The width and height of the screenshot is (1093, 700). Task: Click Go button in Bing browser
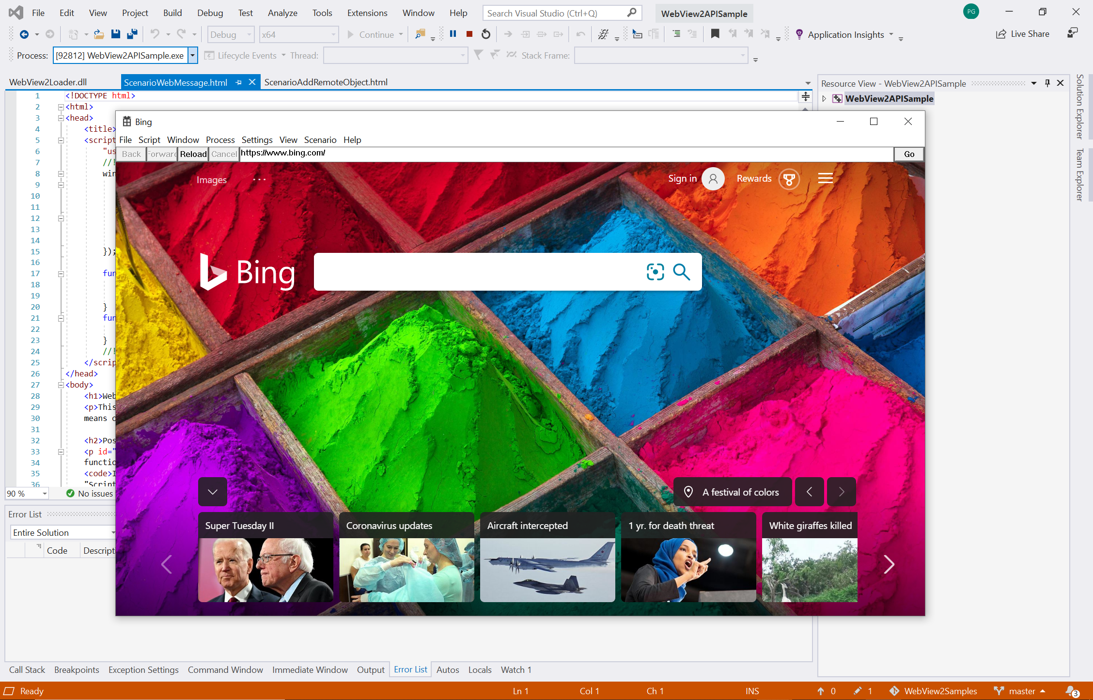(909, 154)
